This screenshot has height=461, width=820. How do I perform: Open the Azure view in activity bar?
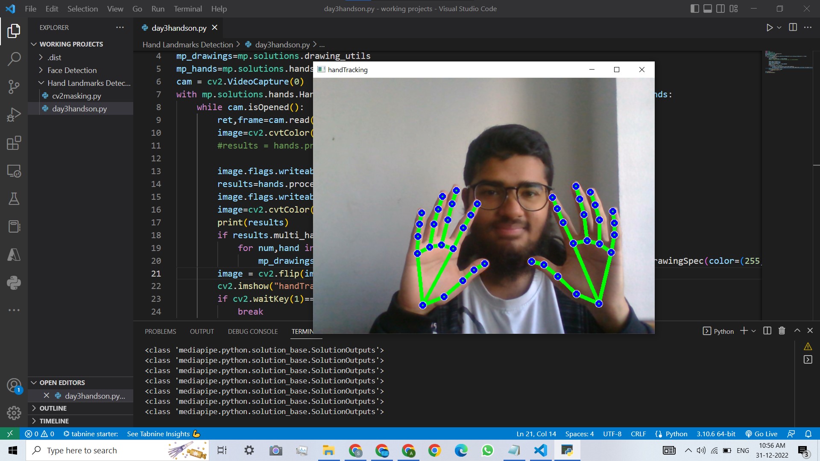pyautogui.click(x=14, y=255)
